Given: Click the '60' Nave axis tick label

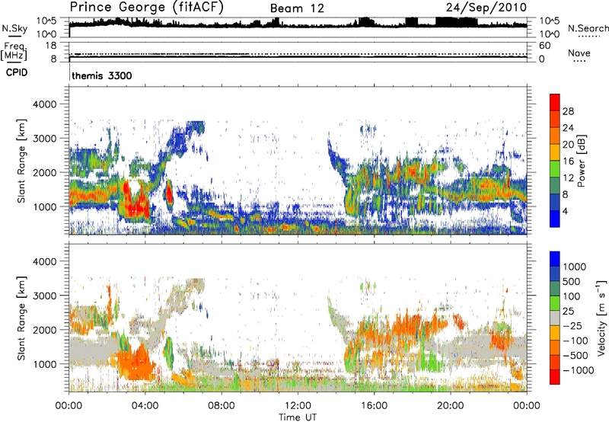Looking at the screenshot, I should coord(544,46).
